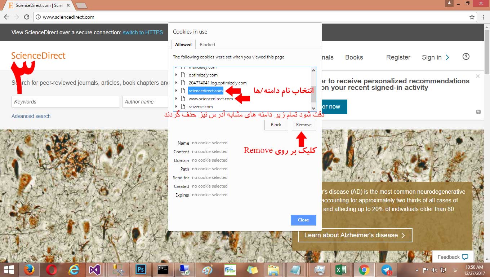This screenshot has height=277, width=490.
Task: Expand the highlighted sciencedirect.com cookie entry
Action: (176, 91)
